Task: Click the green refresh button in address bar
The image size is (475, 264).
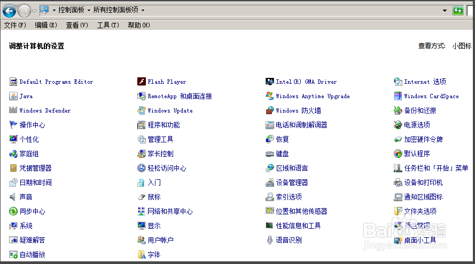Action: click(x=458, y=10)
